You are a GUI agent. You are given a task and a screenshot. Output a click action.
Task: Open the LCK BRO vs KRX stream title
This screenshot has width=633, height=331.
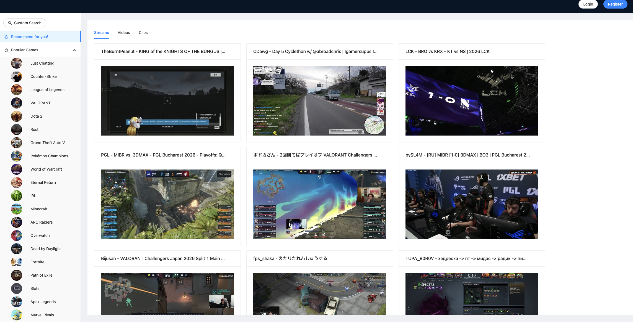448,51
